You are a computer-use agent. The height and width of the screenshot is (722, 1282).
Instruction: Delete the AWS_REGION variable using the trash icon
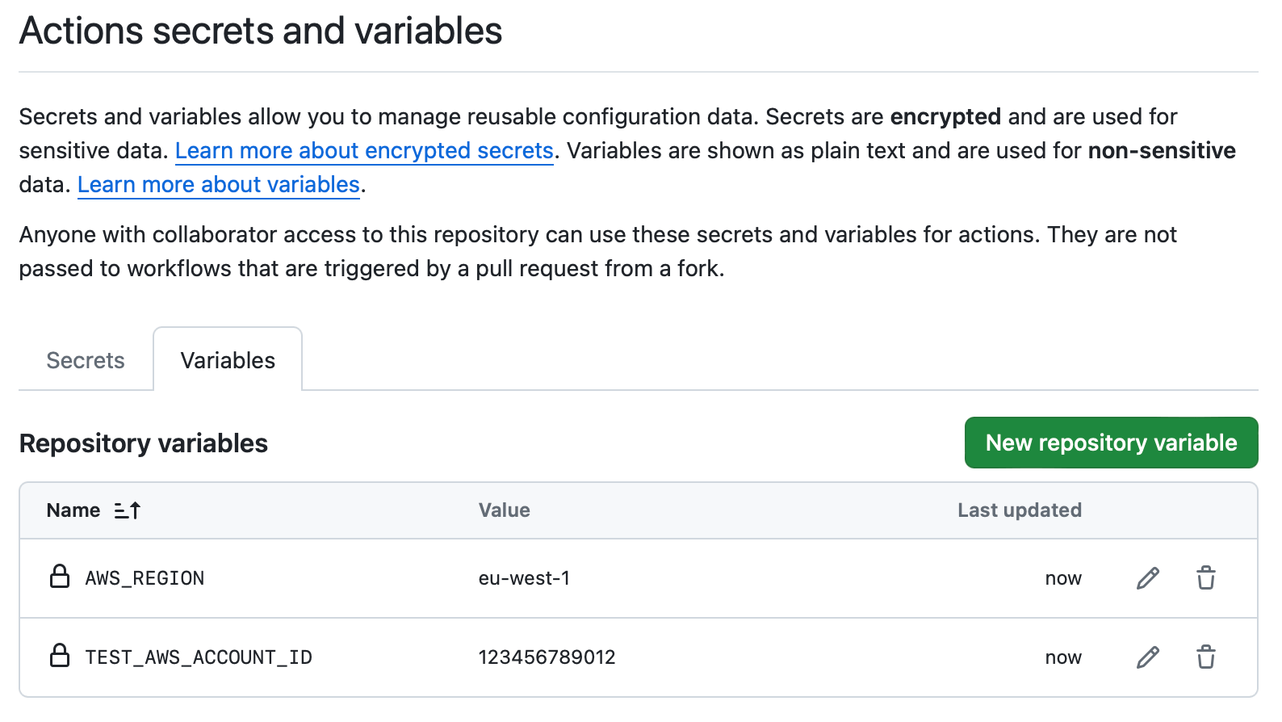coord(1206,578)
